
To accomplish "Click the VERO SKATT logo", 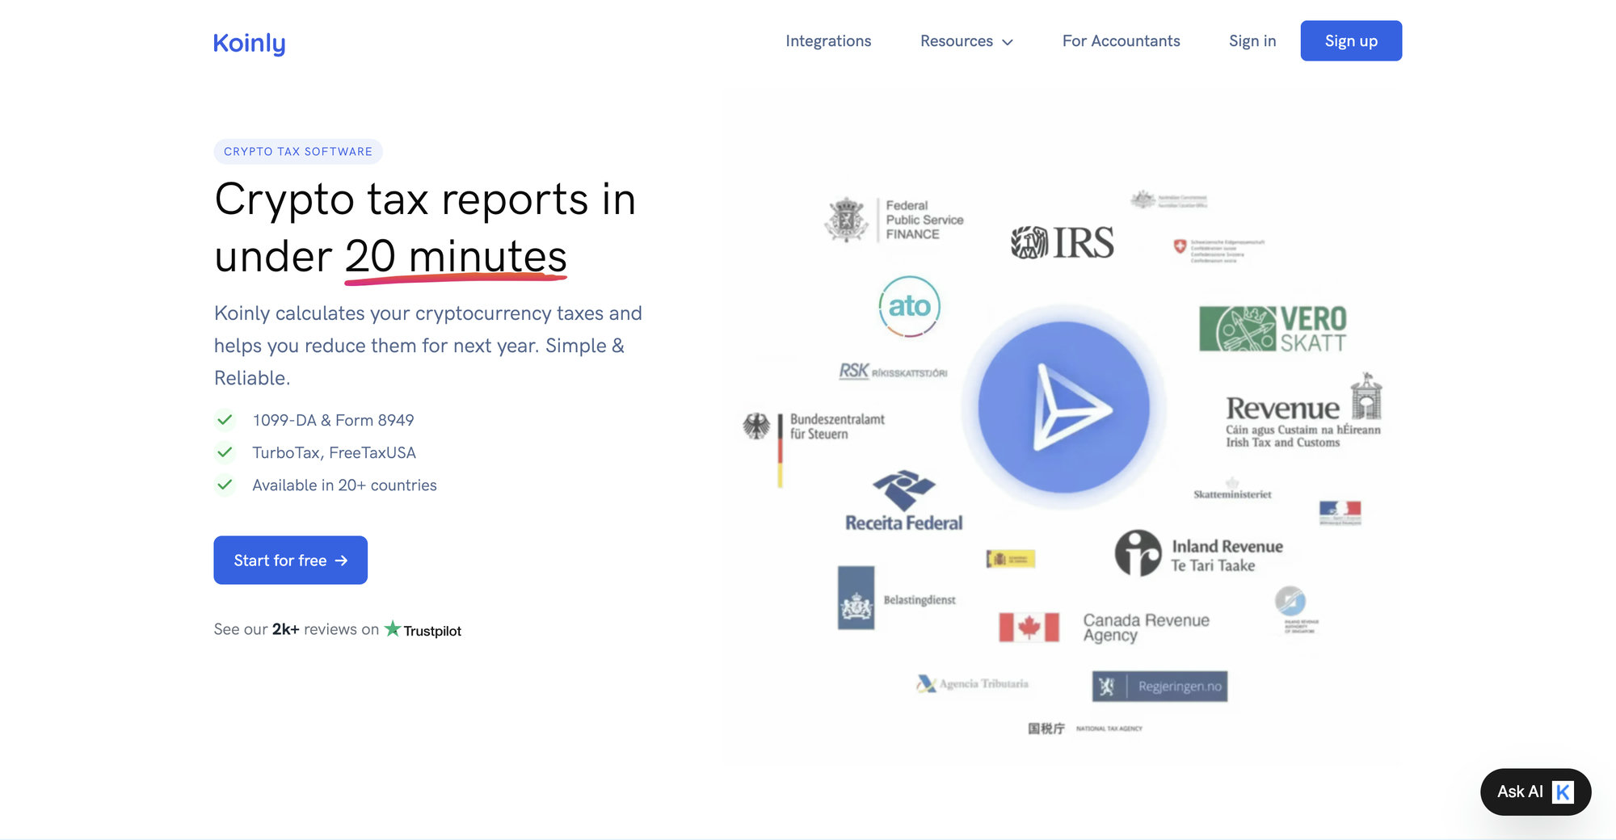I will click(x=1273, y=329).
